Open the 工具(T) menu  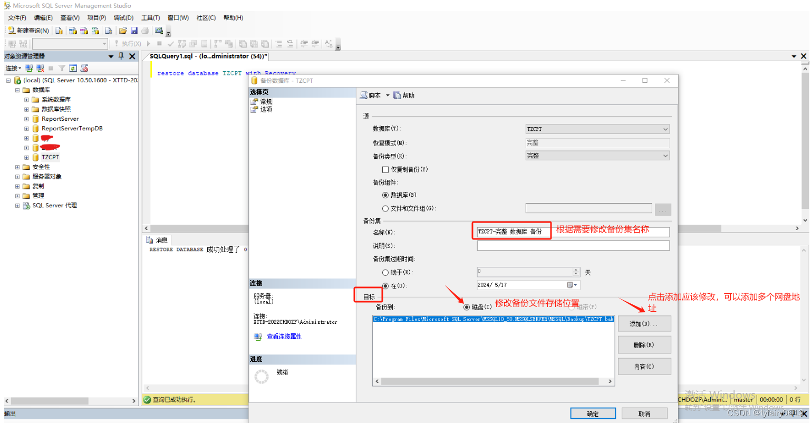150,18
